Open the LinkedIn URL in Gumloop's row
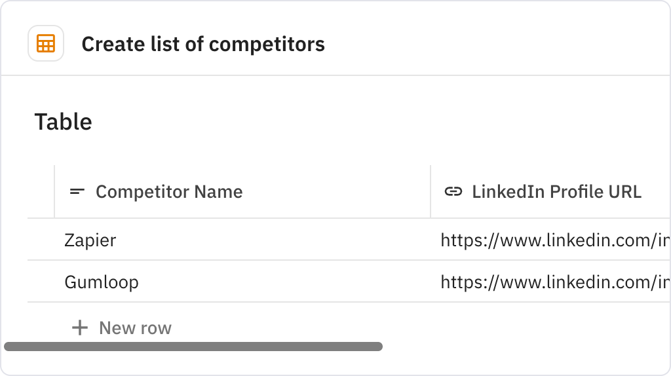 tap(554, 282)
